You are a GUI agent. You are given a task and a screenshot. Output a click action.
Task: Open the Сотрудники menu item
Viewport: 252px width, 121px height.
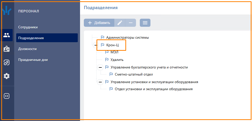[28, 27]
